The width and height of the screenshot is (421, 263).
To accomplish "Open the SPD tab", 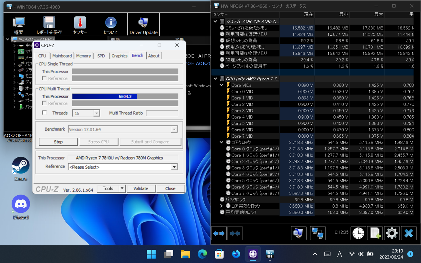I will point(101,56).
